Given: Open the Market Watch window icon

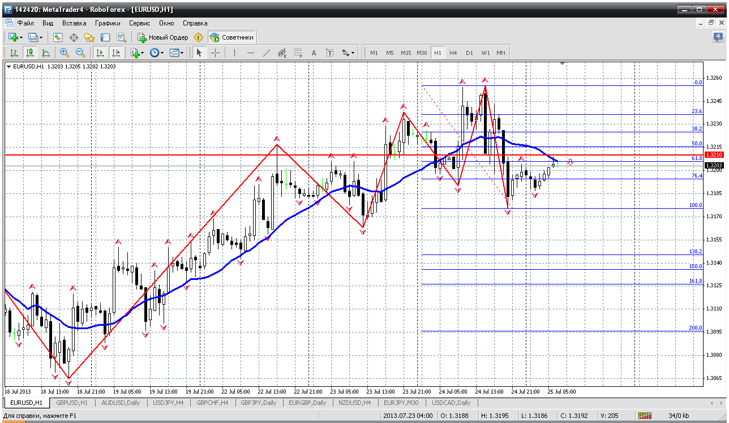Looking at the screenshot, I should 58,37.
